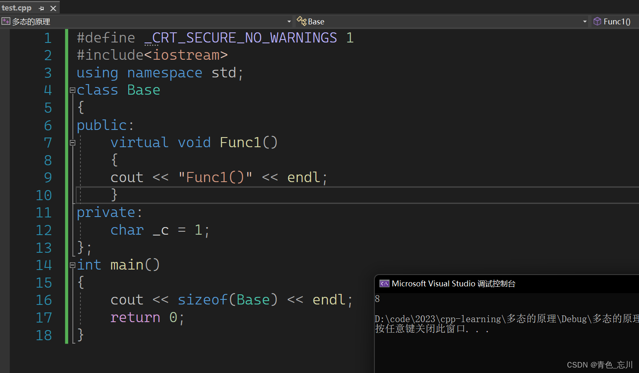This screenshot has width=639, height=373.
Task: Close the test.cpp tab
Action: (x=53, y=8)
